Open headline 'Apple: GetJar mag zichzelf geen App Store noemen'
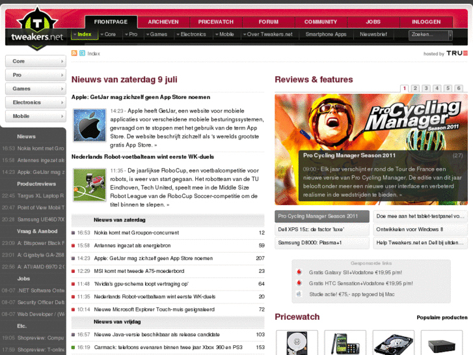473x355 pixels. click(x=141, y=97)
